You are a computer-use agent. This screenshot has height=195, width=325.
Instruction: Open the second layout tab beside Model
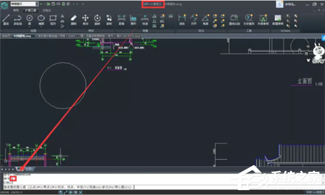[29, 169]
